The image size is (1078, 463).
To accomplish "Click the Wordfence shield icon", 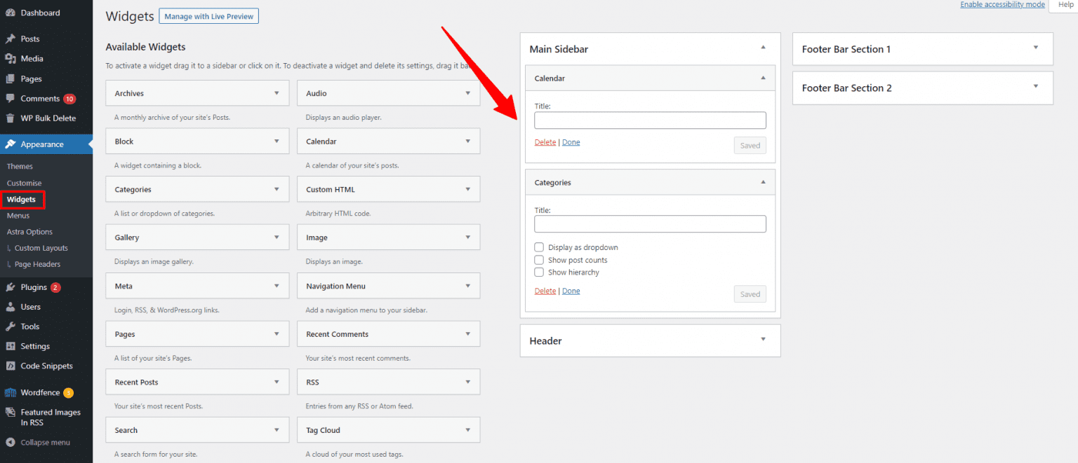I will click(x=12, y=392).
